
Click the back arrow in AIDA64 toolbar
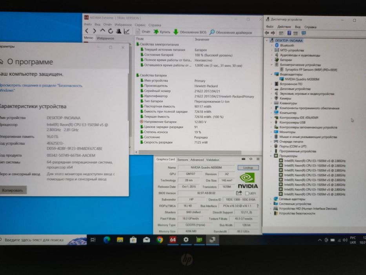pyautogui.click(x=87, y=31)
